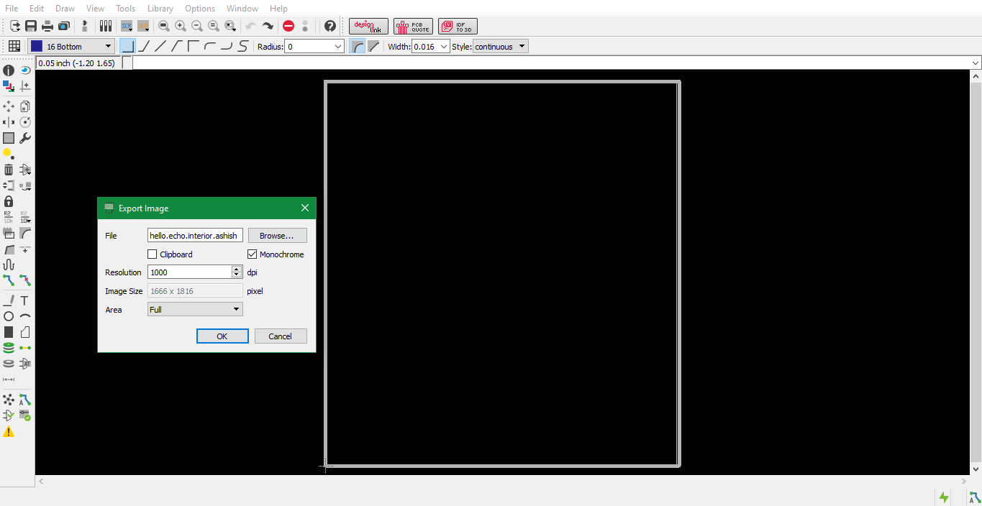The height and width of the screenshot is (506, 982).
Task: Click the Zoom to fit icon
Action: [164, 26]
